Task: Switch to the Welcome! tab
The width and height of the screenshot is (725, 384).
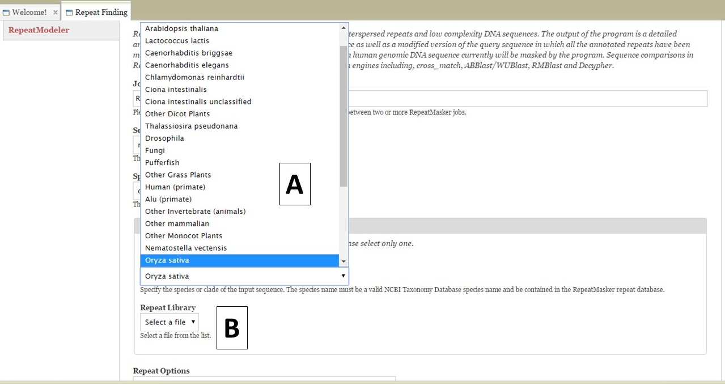Action: [x=29, y=12]
